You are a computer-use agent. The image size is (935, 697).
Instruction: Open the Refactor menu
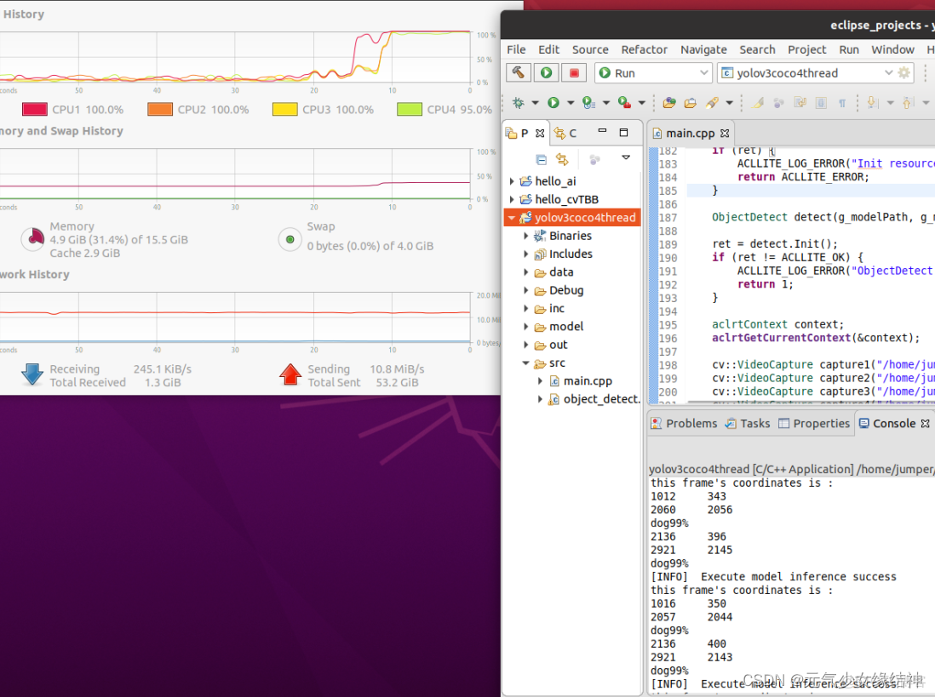644,49
